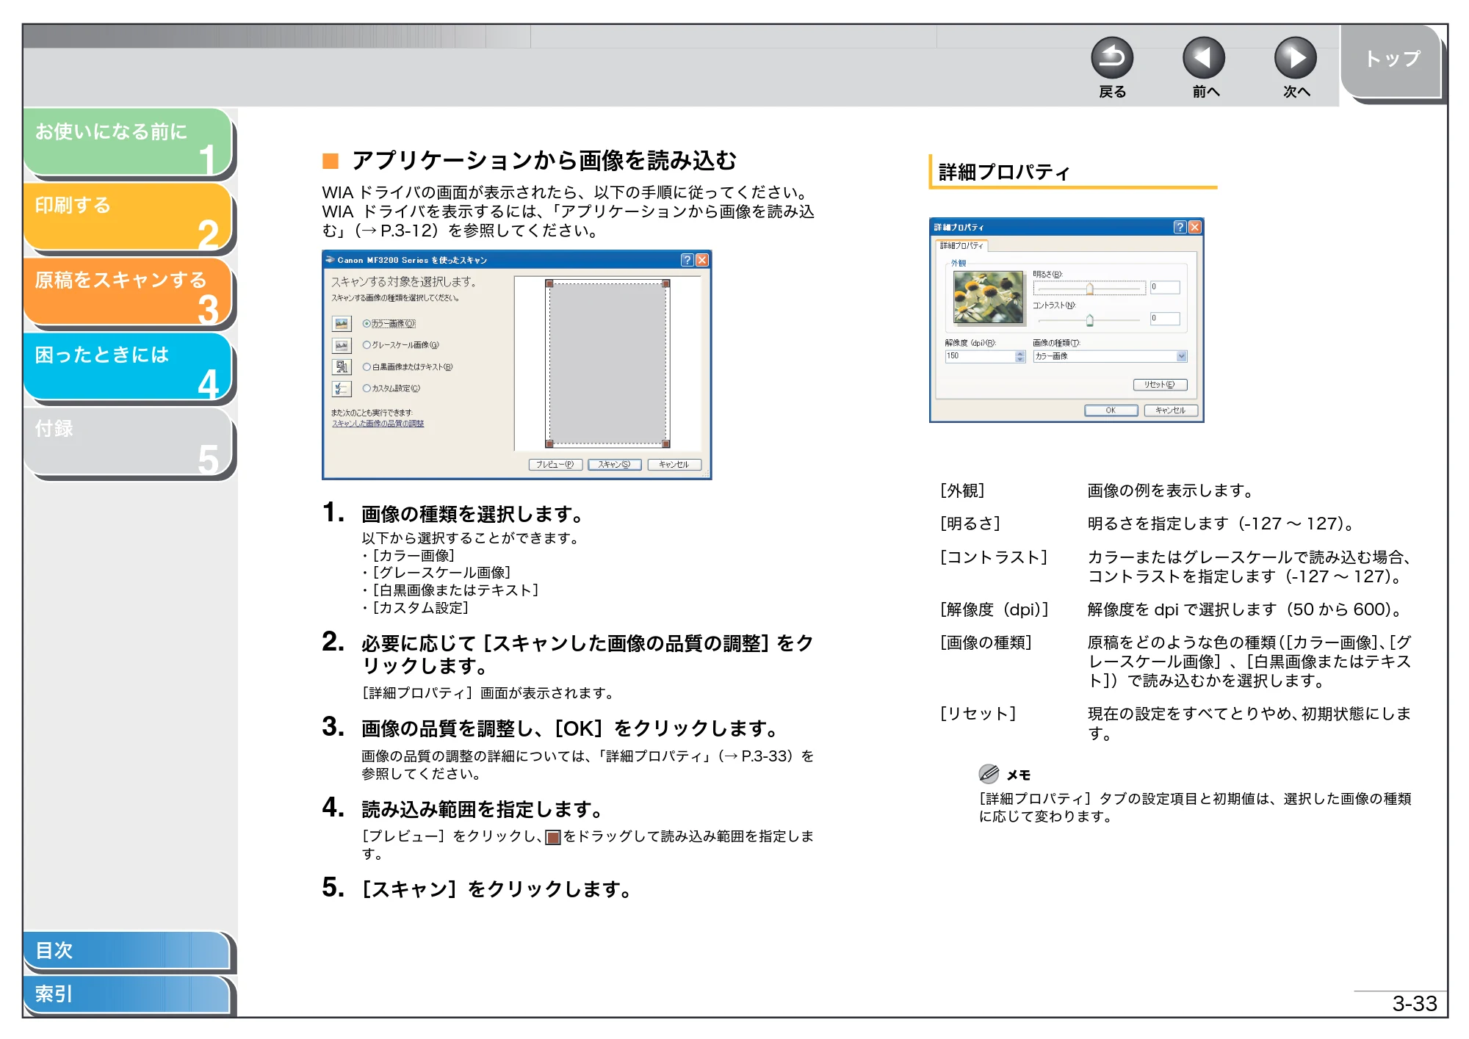Click the コントラスト contrast slider
The image size is (1469, 1039).
coord(1089,319)
